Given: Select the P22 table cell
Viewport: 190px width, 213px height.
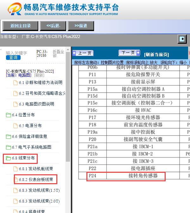Looking at the screenshot, I should (x=92, y=168).
